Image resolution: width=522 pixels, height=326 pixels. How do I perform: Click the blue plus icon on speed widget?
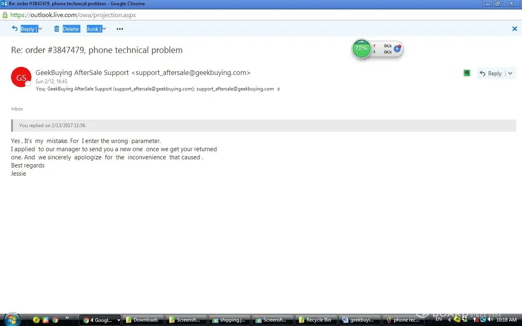point(397,48)
